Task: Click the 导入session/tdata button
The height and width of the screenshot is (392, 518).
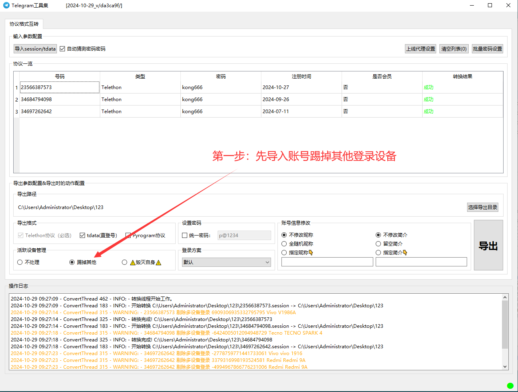Action: pos(35,49)
